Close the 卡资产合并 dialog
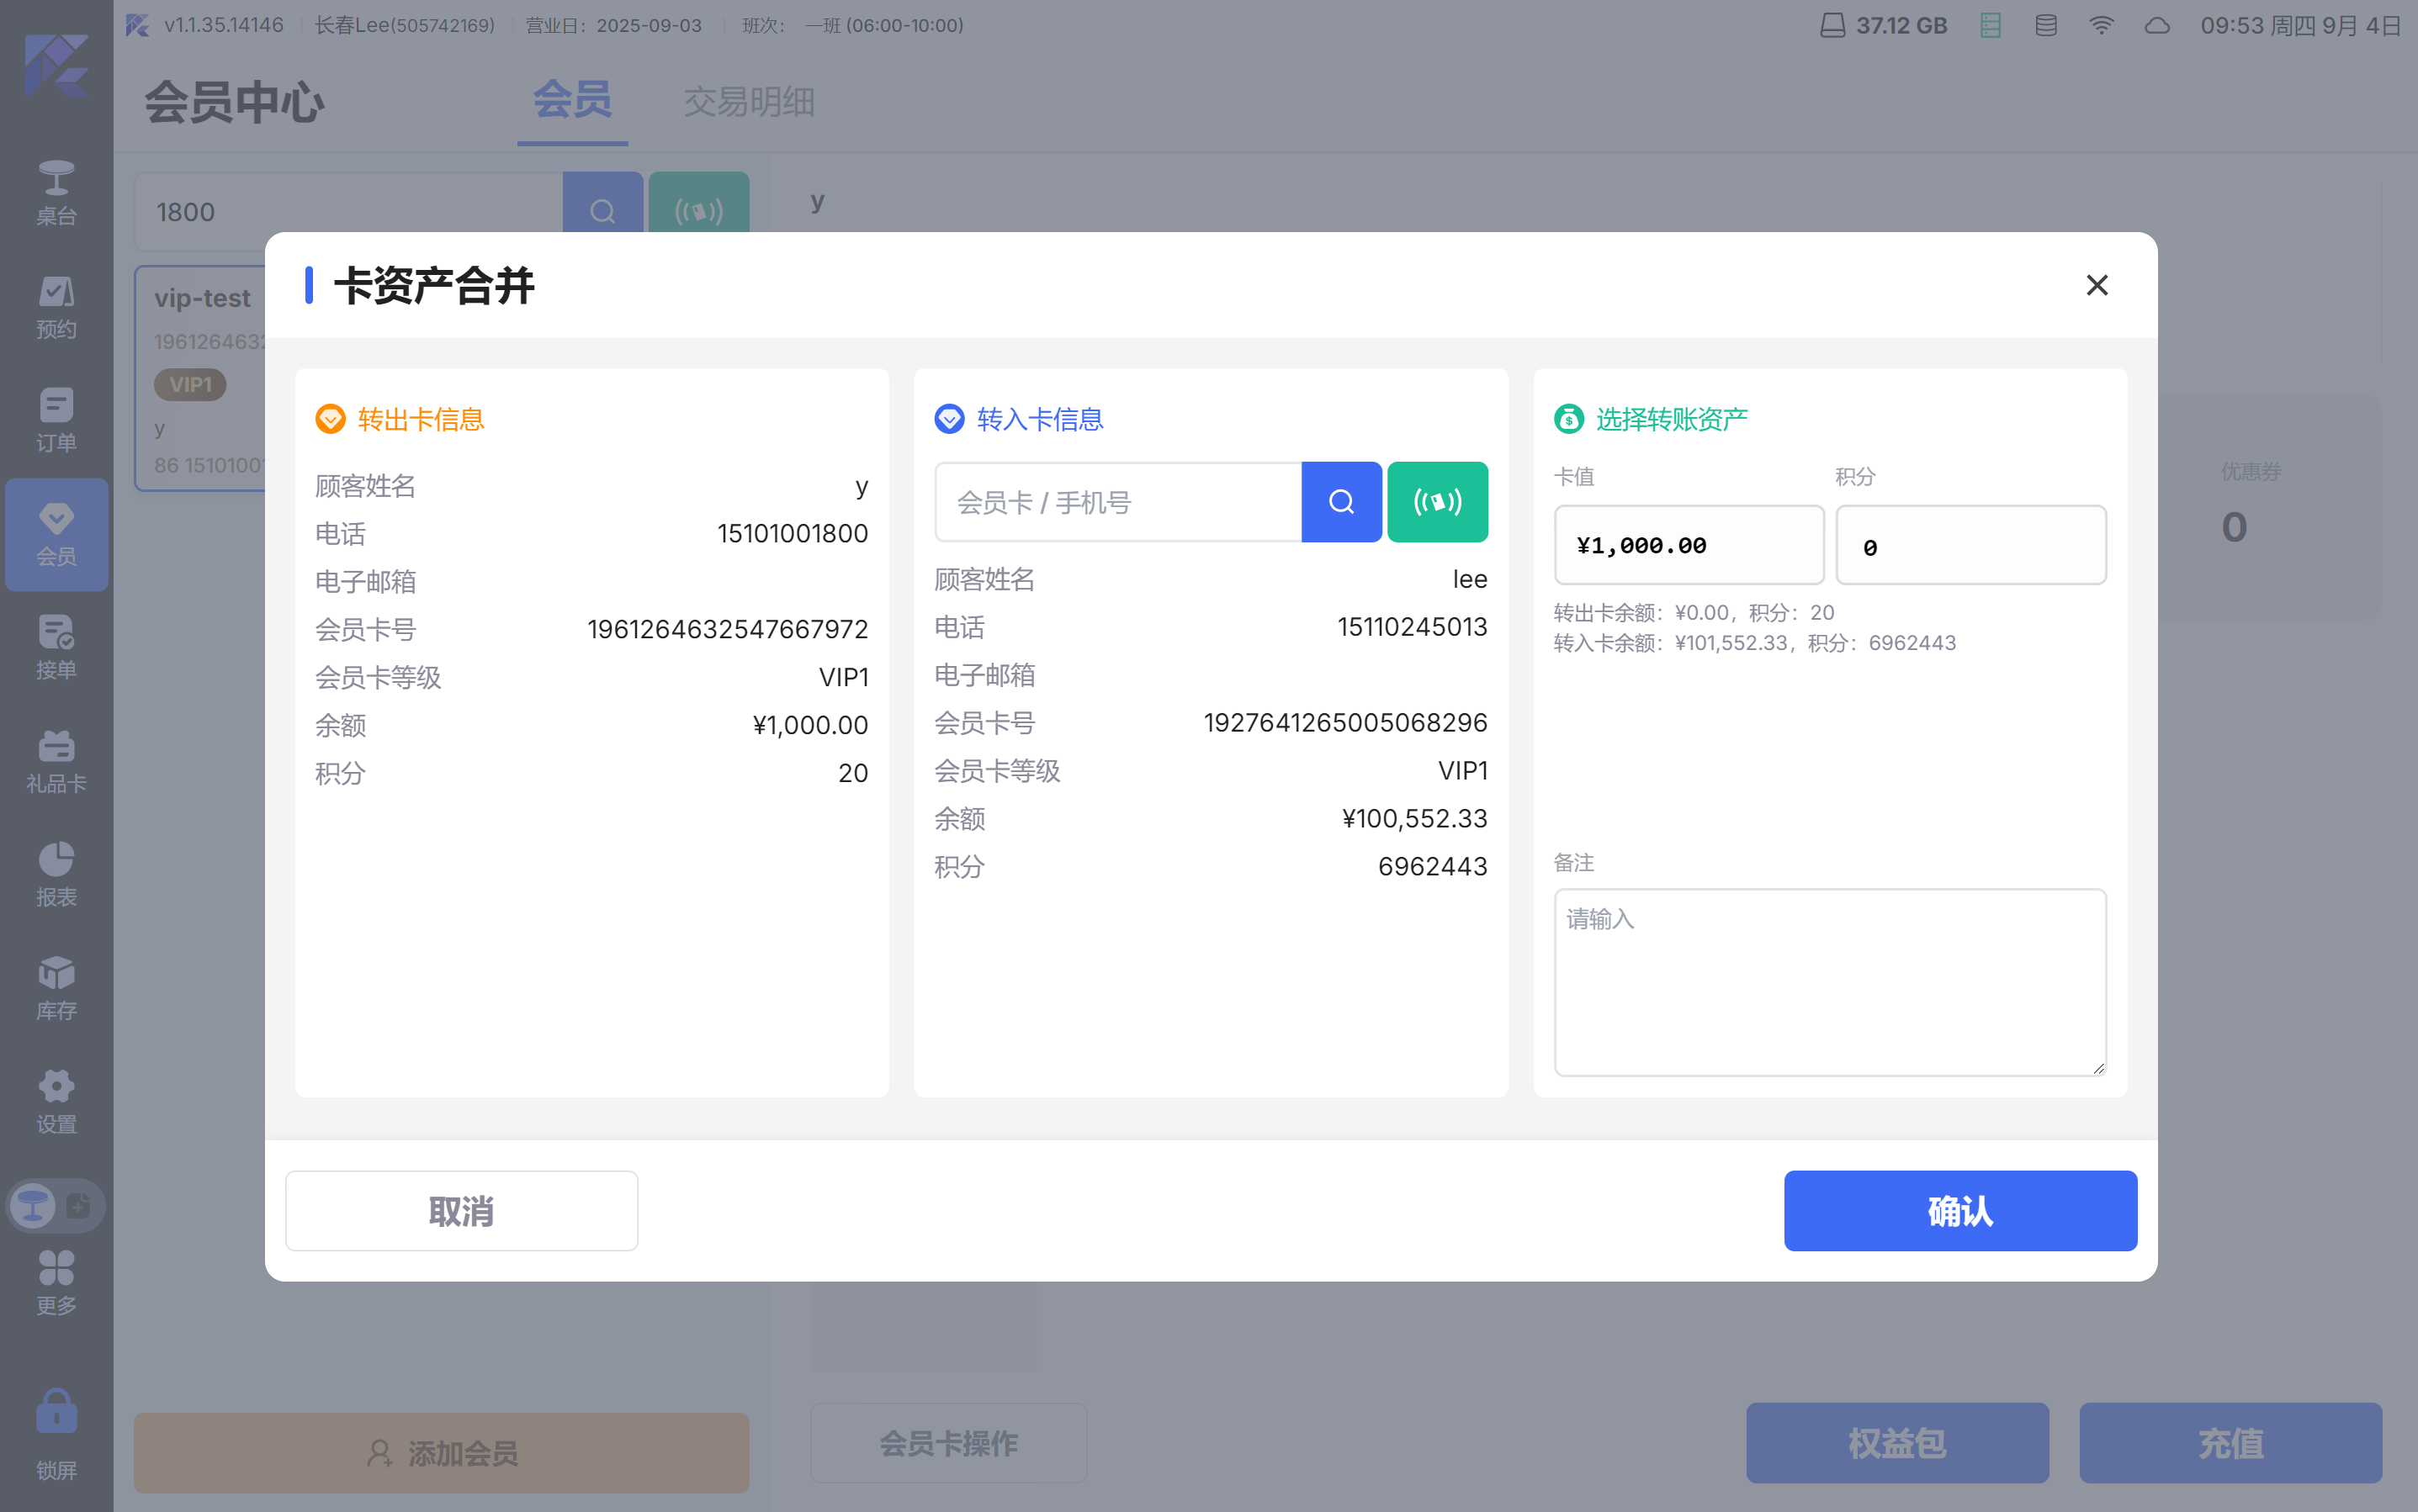This screenshot has height=1512, width=2418. [2096, 285]
